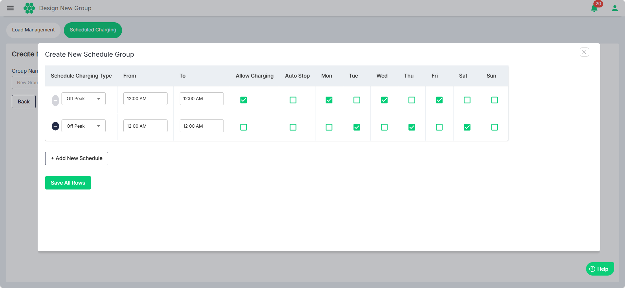Open the user profile icon
The image size is (625, 288).
tap(615, 8)
